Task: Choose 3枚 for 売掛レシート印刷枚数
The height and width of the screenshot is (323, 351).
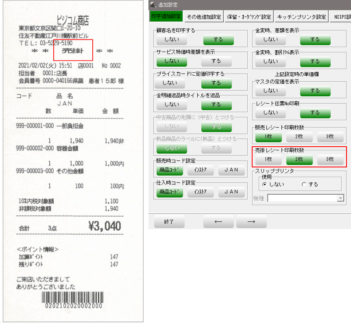Action: tap(330, 159)
